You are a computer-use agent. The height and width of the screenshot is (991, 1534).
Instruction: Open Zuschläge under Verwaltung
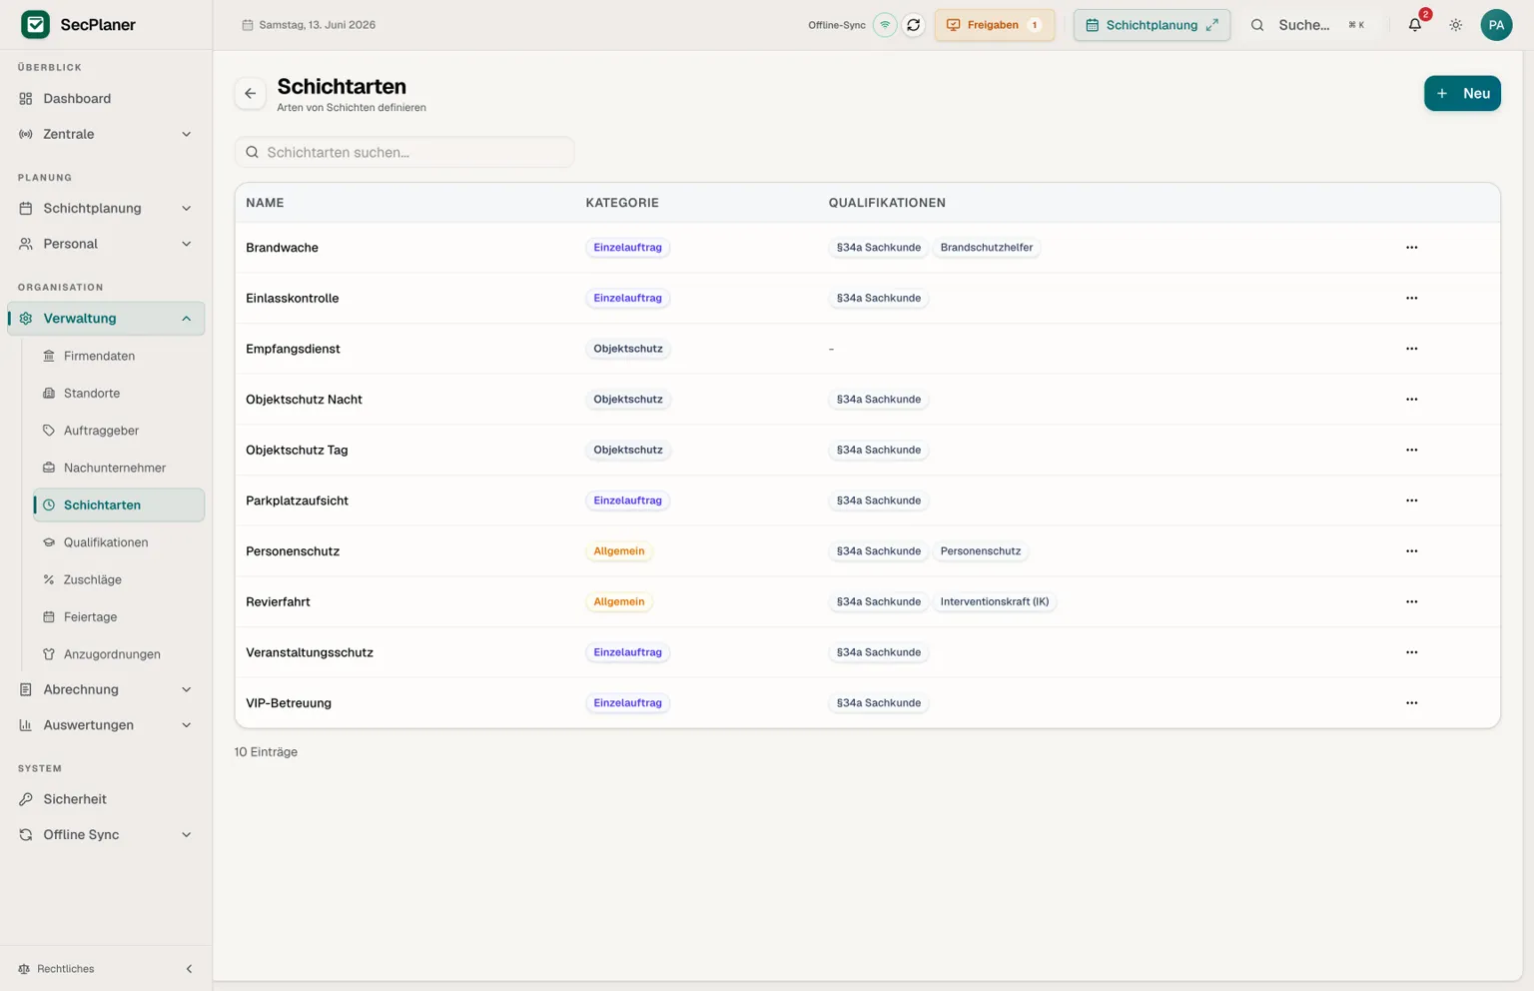pos(119,579)
